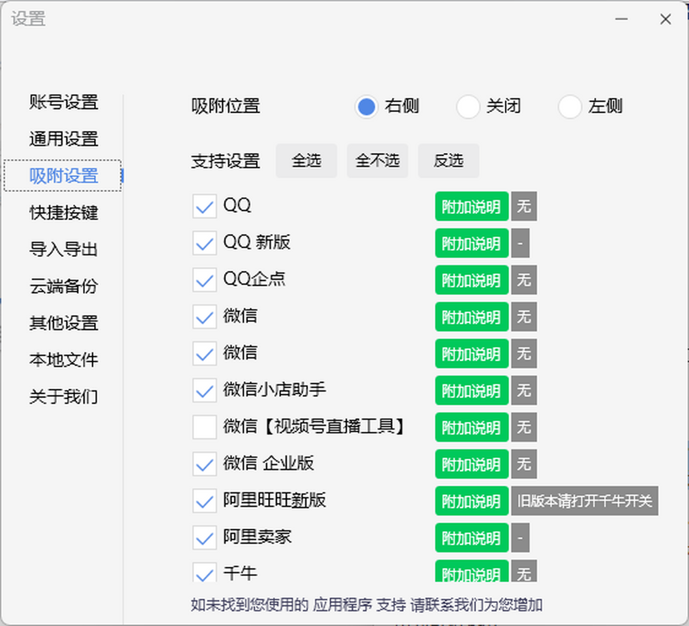Select the 吸附设置 sidebar item
This screenshot has height=626, width=689.
click(64, 176)
